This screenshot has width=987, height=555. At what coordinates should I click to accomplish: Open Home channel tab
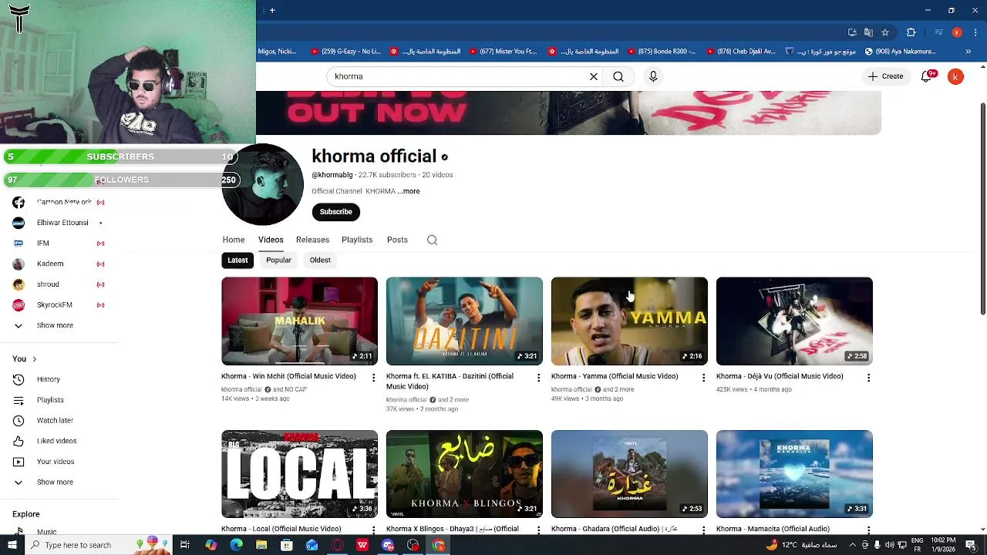tap(234, 240)
